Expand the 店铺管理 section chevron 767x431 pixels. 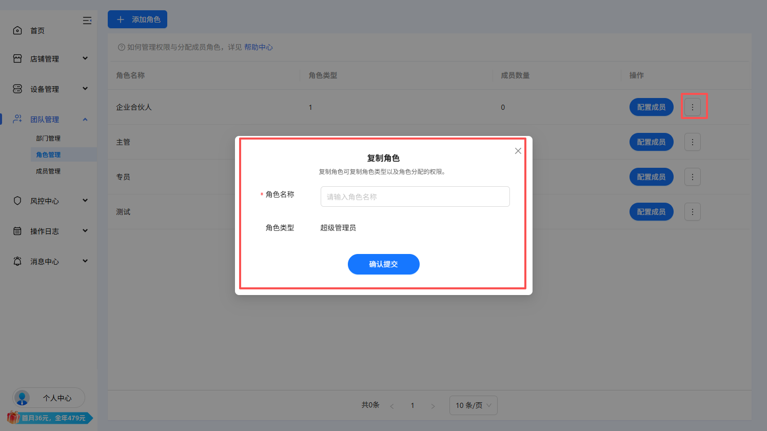[85, 58]
